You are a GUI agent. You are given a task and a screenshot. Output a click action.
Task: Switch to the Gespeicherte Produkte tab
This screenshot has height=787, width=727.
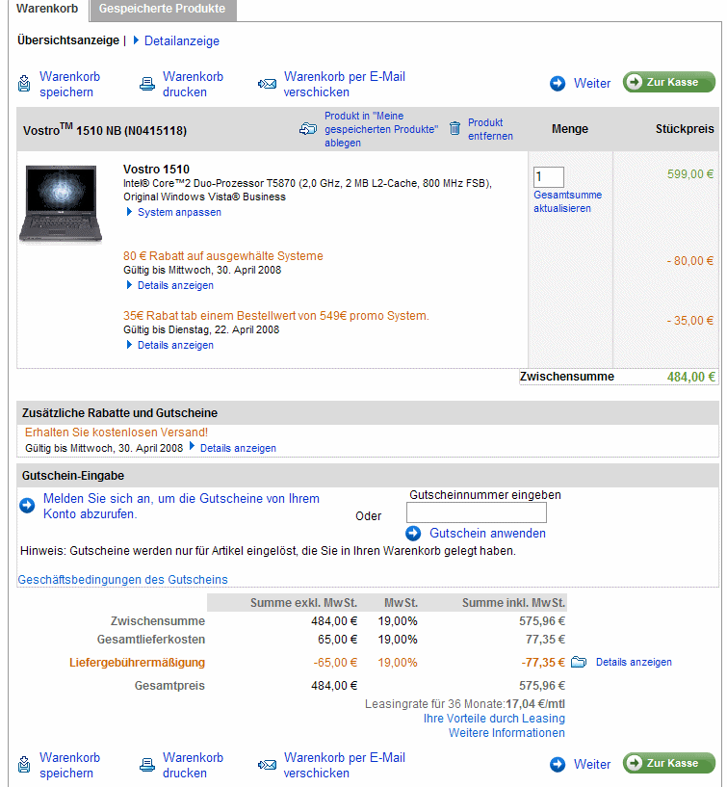coord(163,10)
